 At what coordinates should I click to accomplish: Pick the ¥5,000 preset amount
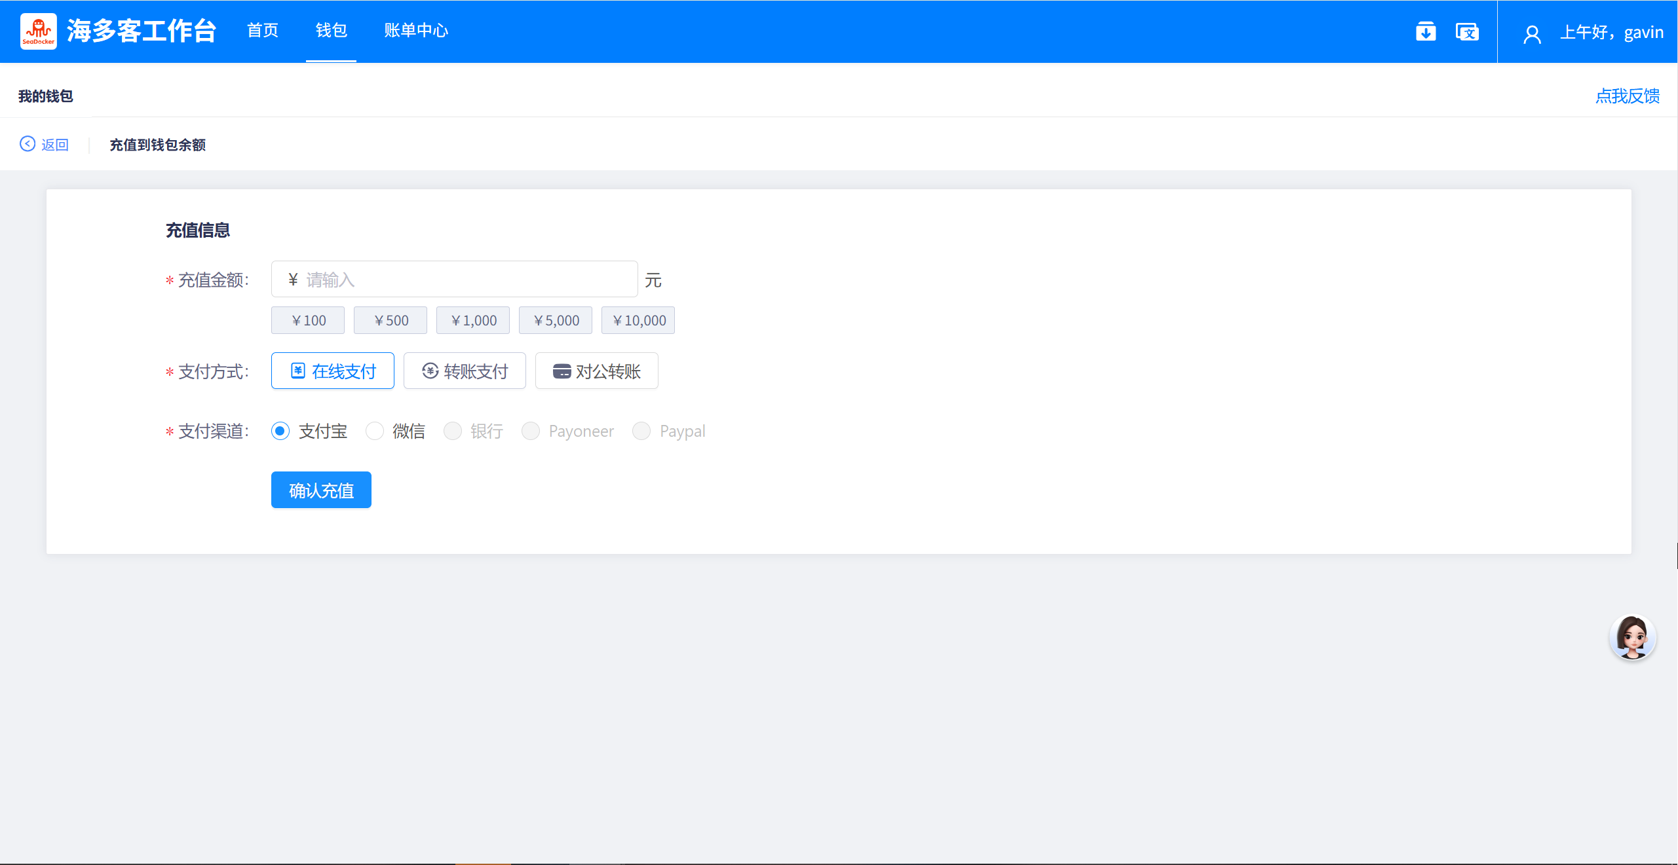556,320
